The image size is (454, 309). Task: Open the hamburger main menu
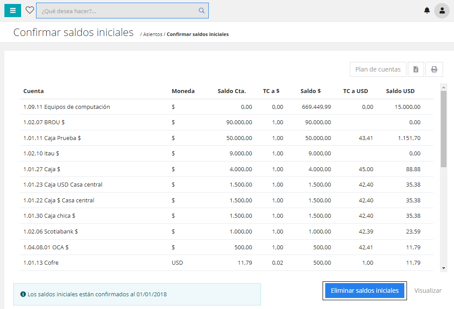13,11
